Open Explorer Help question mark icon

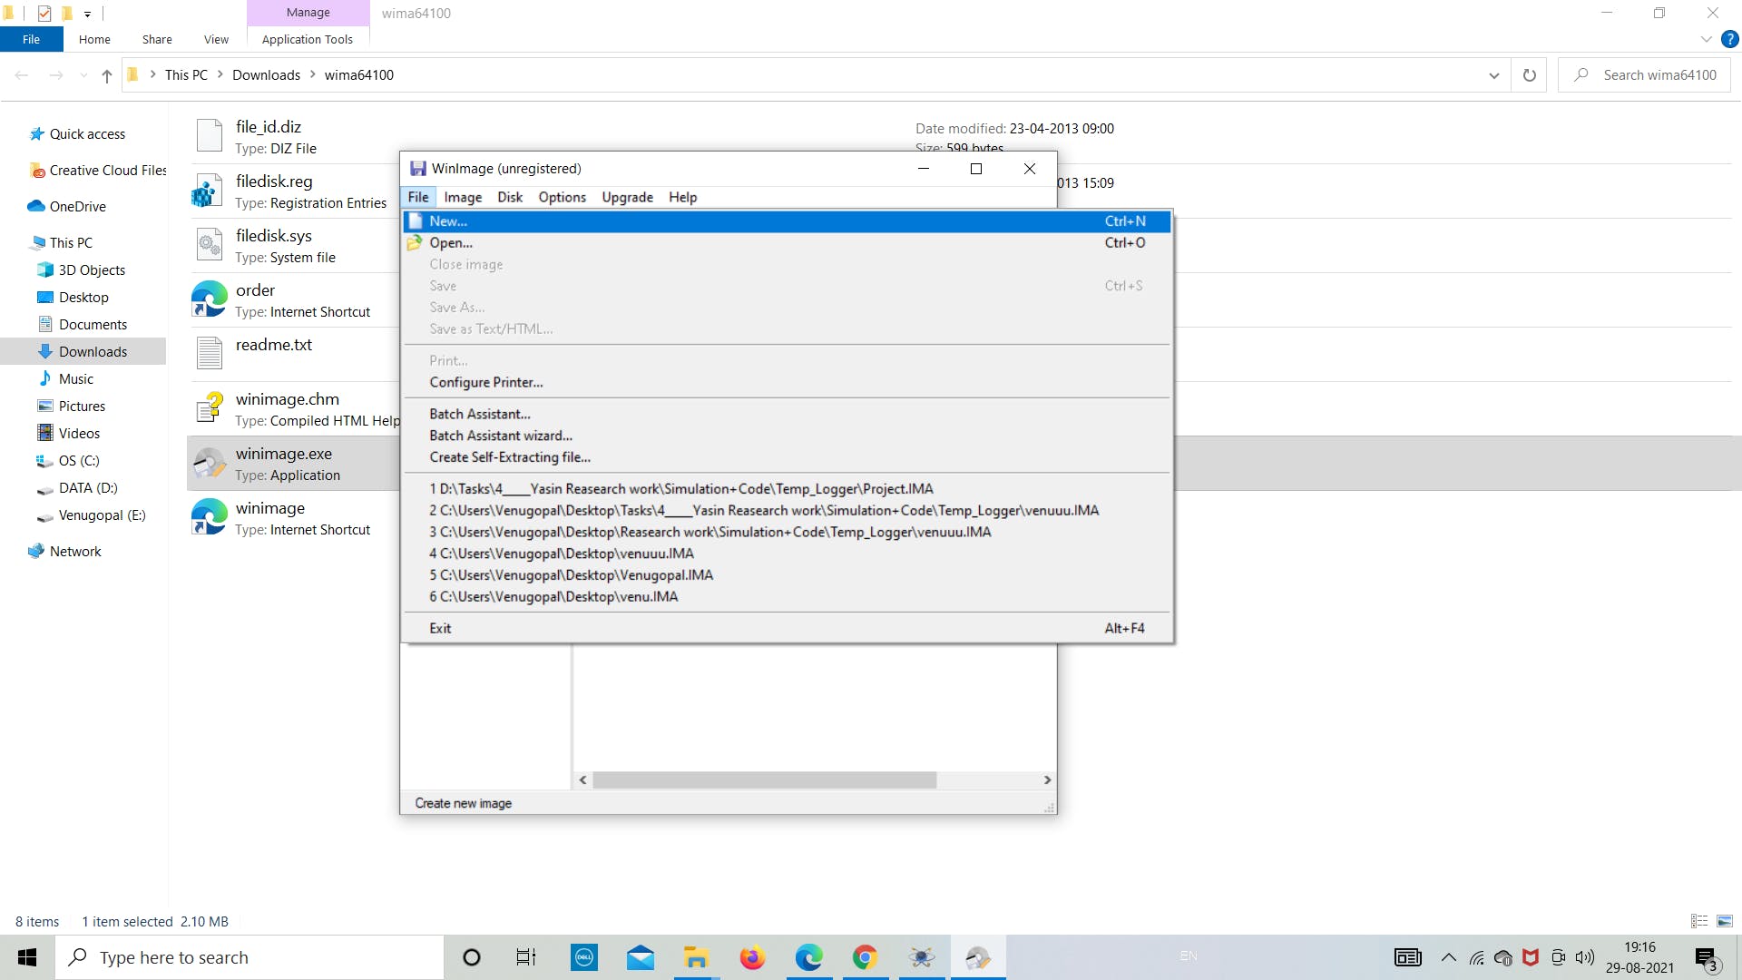pos(1729,39)
